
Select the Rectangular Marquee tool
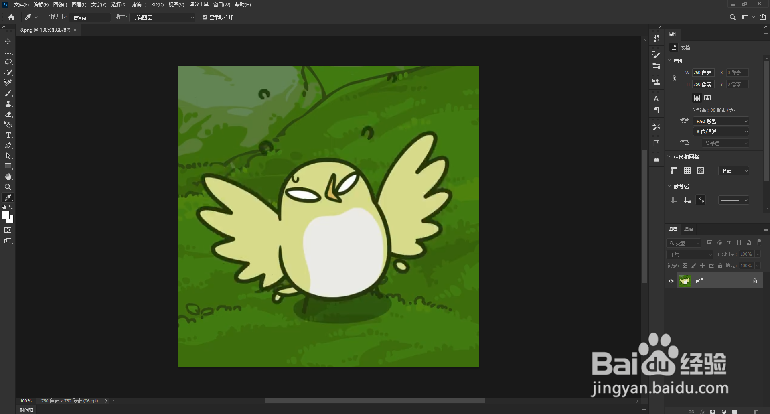pos(8,52)
